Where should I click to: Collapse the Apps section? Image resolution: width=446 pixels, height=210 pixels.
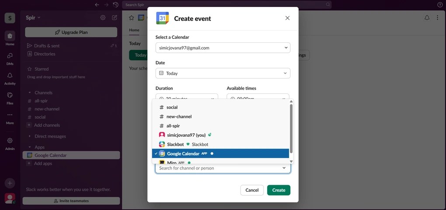coord(30,147)
